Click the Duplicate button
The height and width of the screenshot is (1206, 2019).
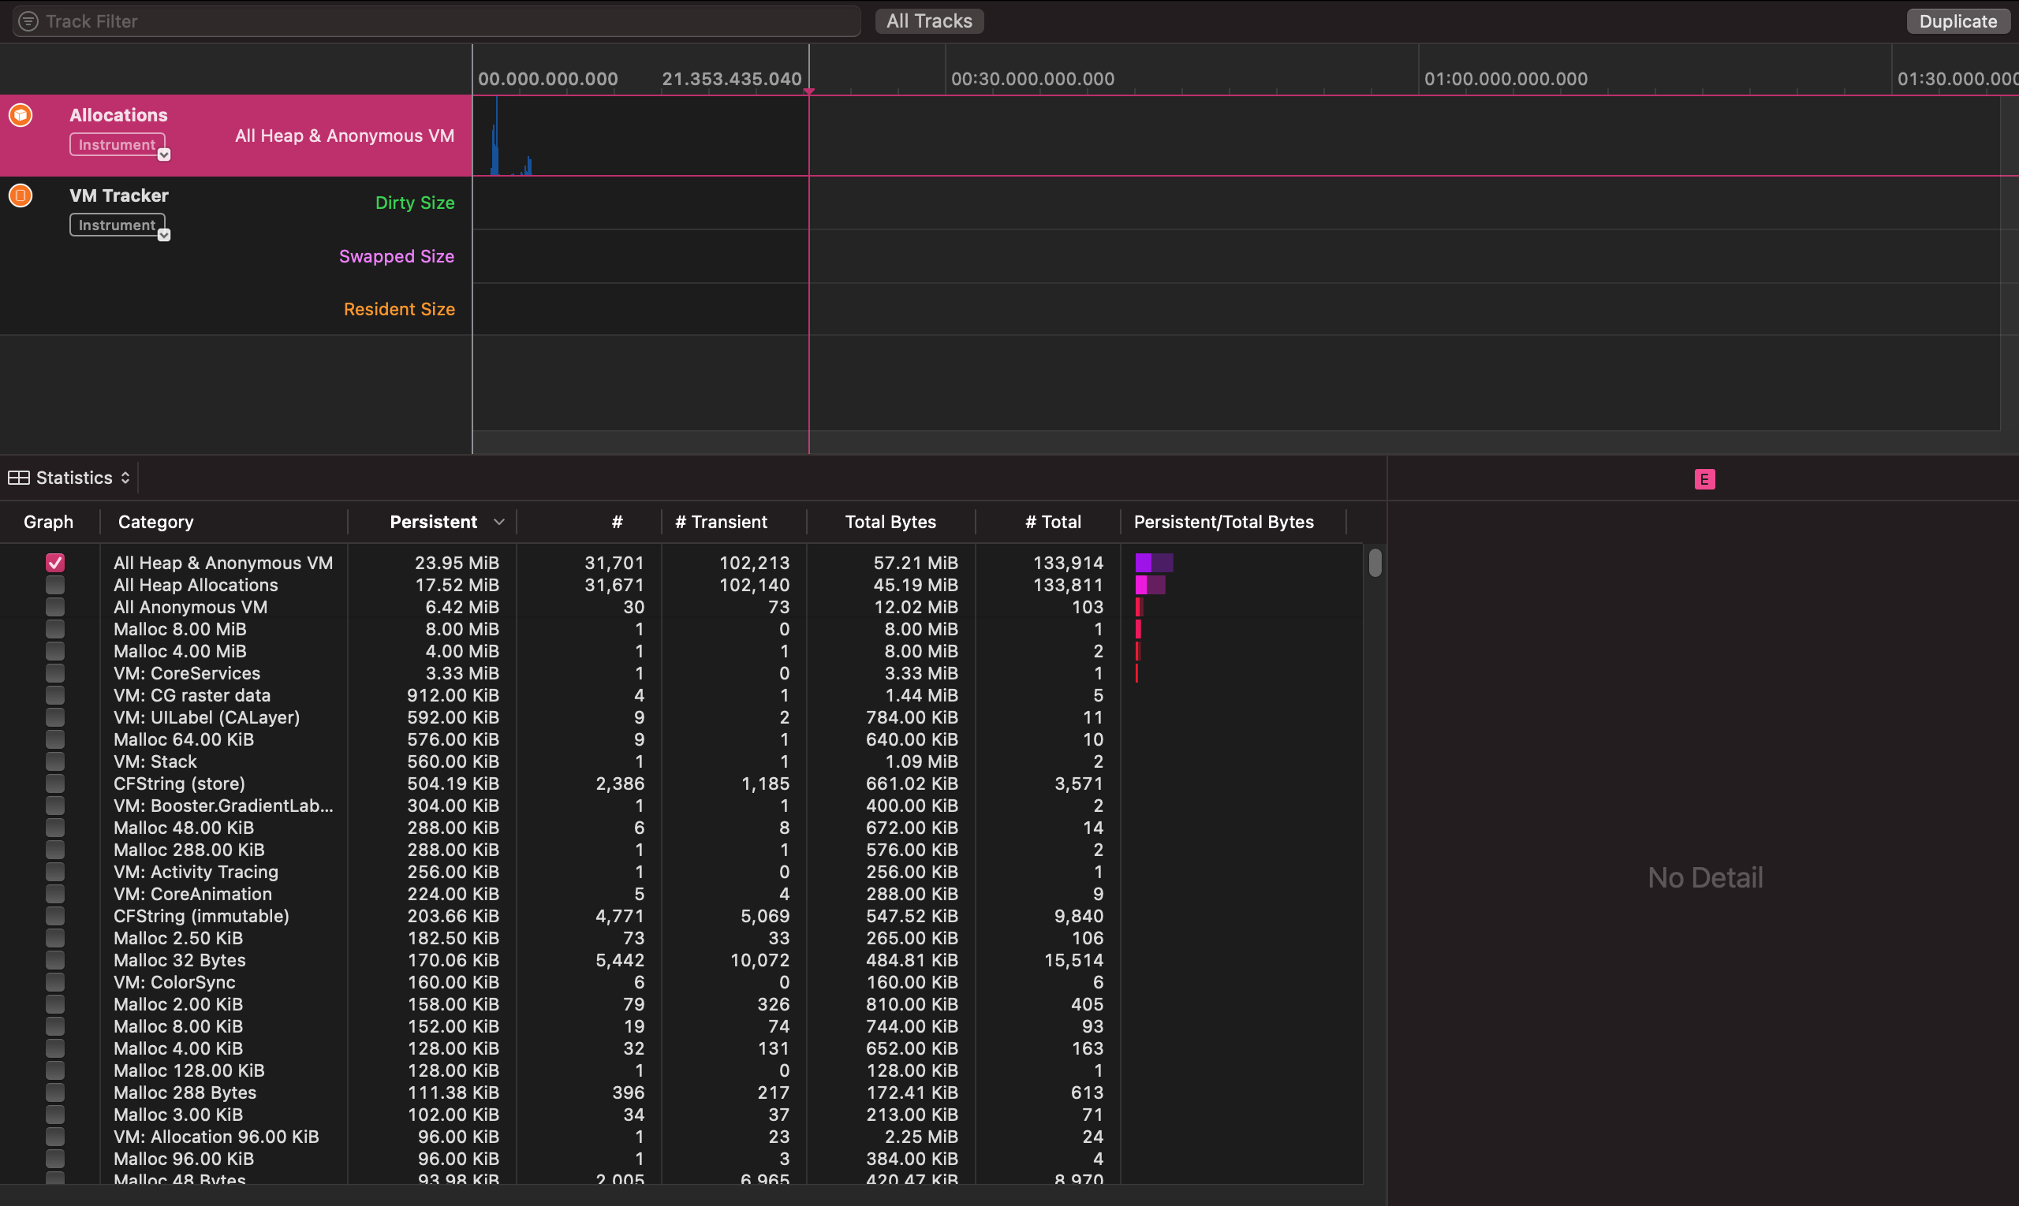coord(1957,21)
